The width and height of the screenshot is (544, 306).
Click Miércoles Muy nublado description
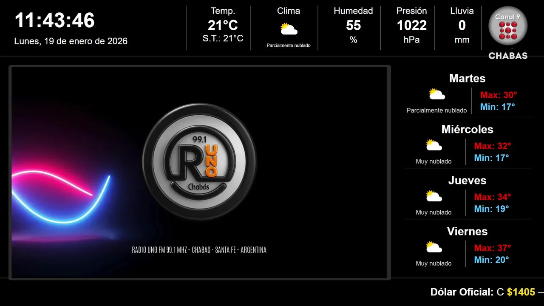433,161
